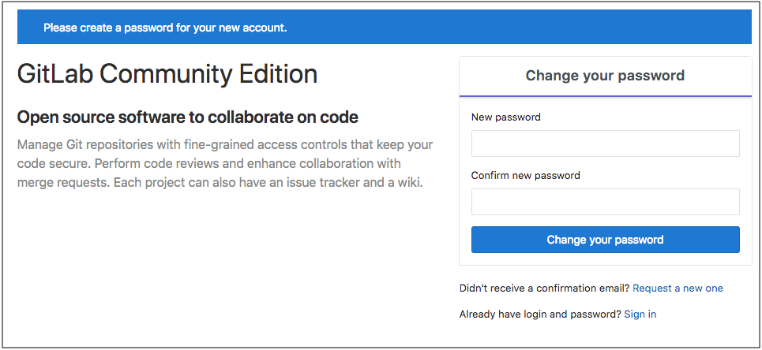Submit with the blue Change your password button
This screenshot has height=350, width=762.
605,240
